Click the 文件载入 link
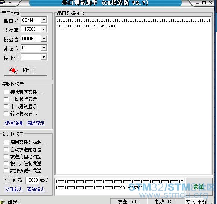Viewport: 217px width, 204px height. [14, 189]
